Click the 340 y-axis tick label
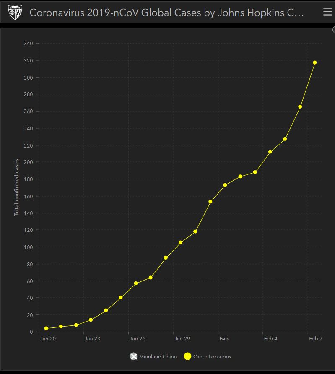Screen dimensions: 335x374 click(29, 44)
